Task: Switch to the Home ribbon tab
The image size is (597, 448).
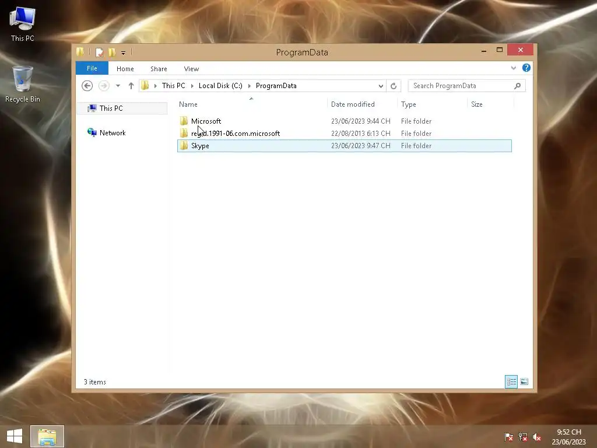Action: click(125, 69)
